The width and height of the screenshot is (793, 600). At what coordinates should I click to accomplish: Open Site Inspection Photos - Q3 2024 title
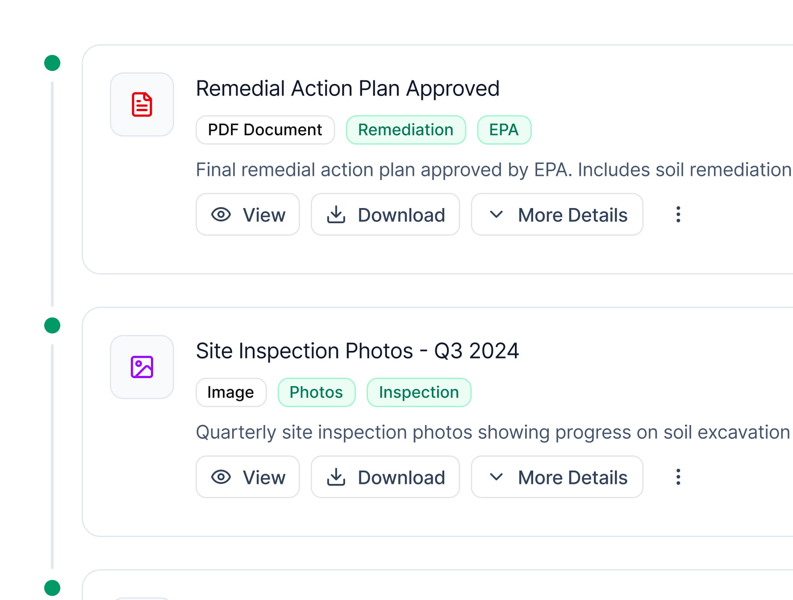[x=357, y=351]
